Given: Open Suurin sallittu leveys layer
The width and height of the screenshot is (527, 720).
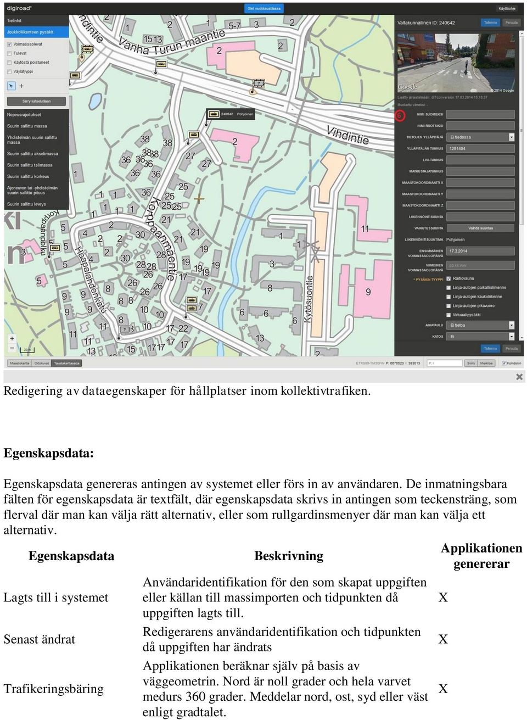Looking at the screenshot, I should (36, 204).
